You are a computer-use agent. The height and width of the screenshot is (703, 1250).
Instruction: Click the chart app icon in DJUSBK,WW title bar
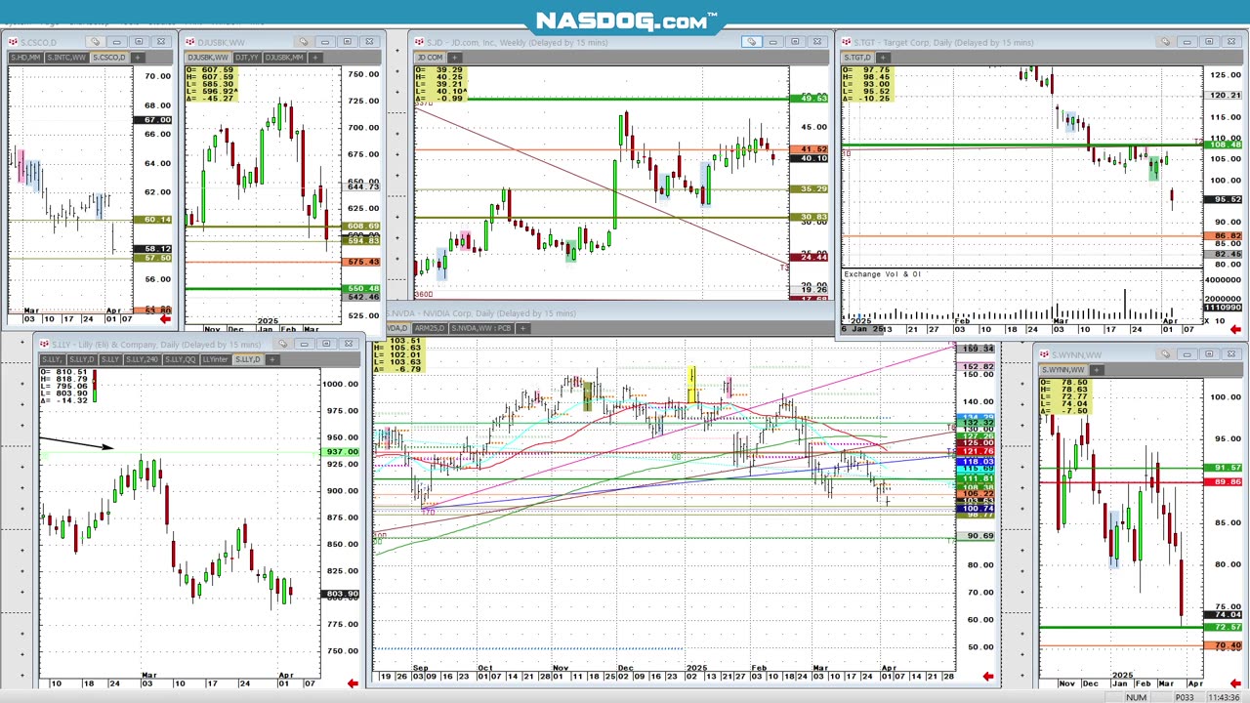point(190,42)
